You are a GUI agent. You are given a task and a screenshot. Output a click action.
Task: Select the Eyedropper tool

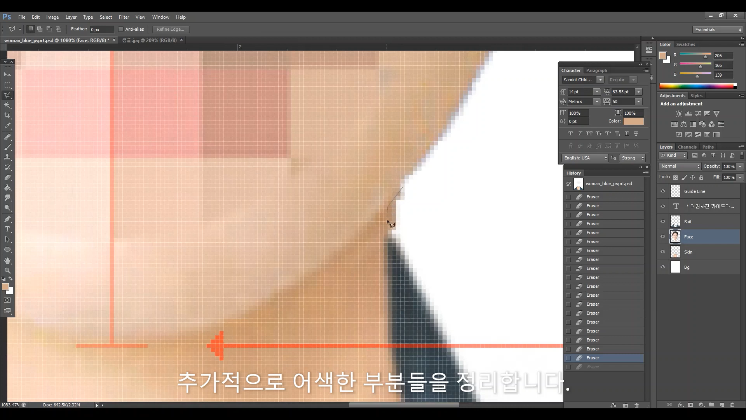click(x=7, y=126)
